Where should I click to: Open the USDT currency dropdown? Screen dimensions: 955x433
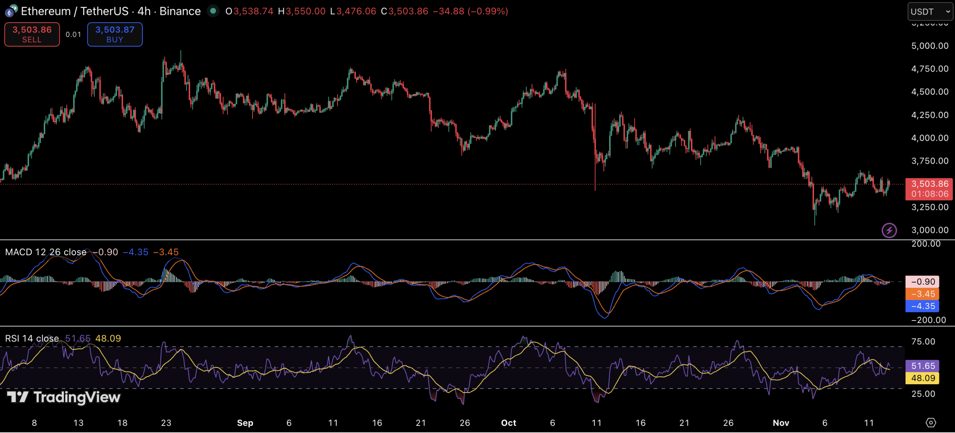pos(930,12)
